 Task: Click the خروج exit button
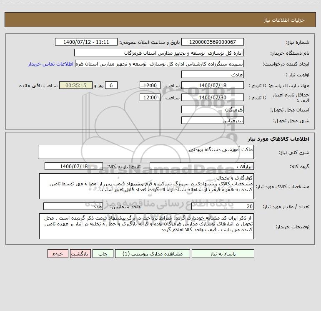[x=58, y=254]
